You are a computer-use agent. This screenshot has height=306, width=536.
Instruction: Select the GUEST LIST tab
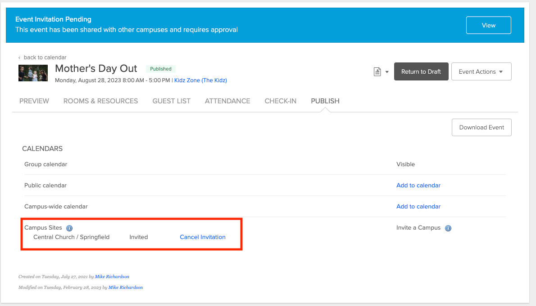click(171, 101)
